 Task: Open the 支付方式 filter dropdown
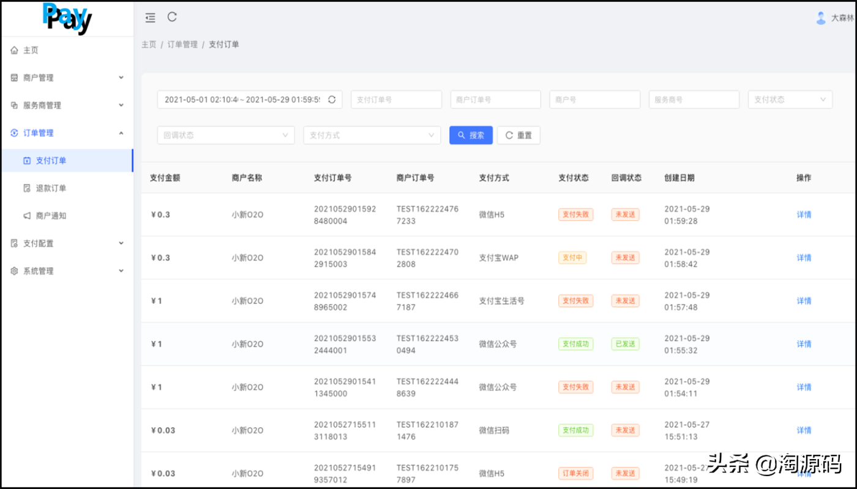[372, 135]
